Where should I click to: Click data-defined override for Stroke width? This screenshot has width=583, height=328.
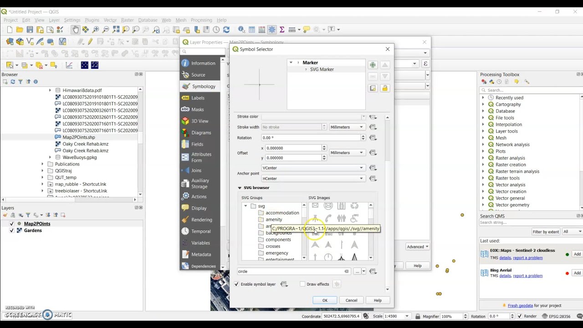[373, 127]
